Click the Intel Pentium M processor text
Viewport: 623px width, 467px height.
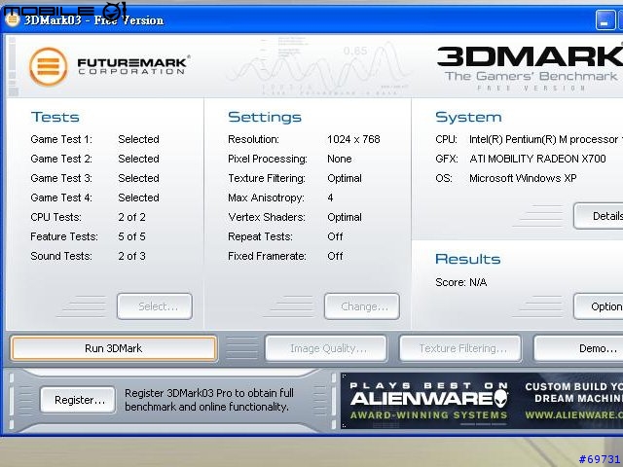[x=546, y=139]
